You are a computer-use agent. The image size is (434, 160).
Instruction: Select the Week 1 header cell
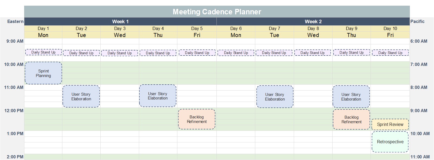click(x=120, y=22)
